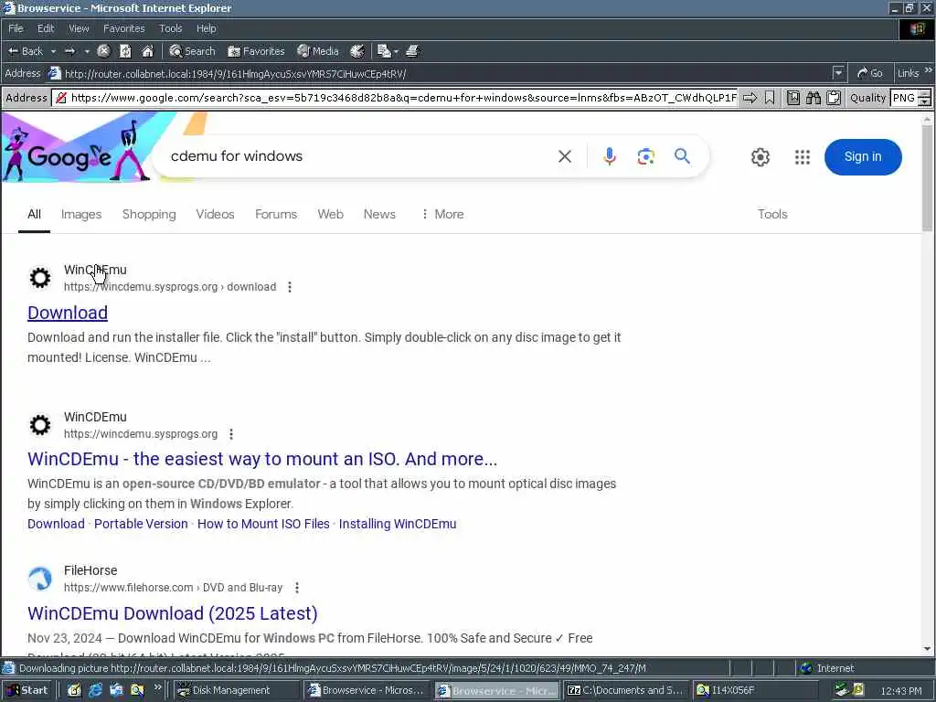Open the Mail icon dropdown arrow

tap(396, 51)
